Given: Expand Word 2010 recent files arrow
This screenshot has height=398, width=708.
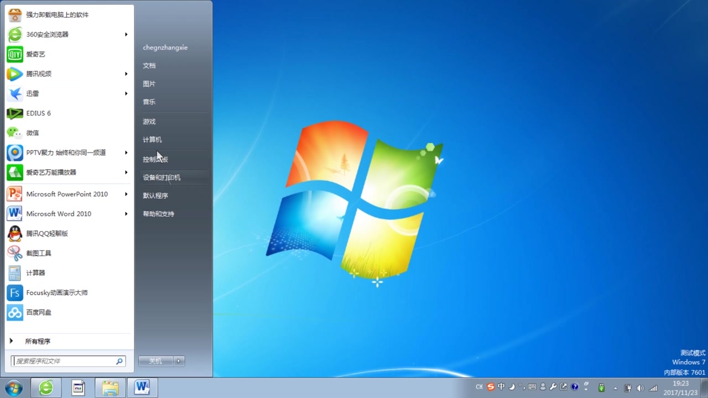Looking at the screenshot, I should (x=126, y=214).
